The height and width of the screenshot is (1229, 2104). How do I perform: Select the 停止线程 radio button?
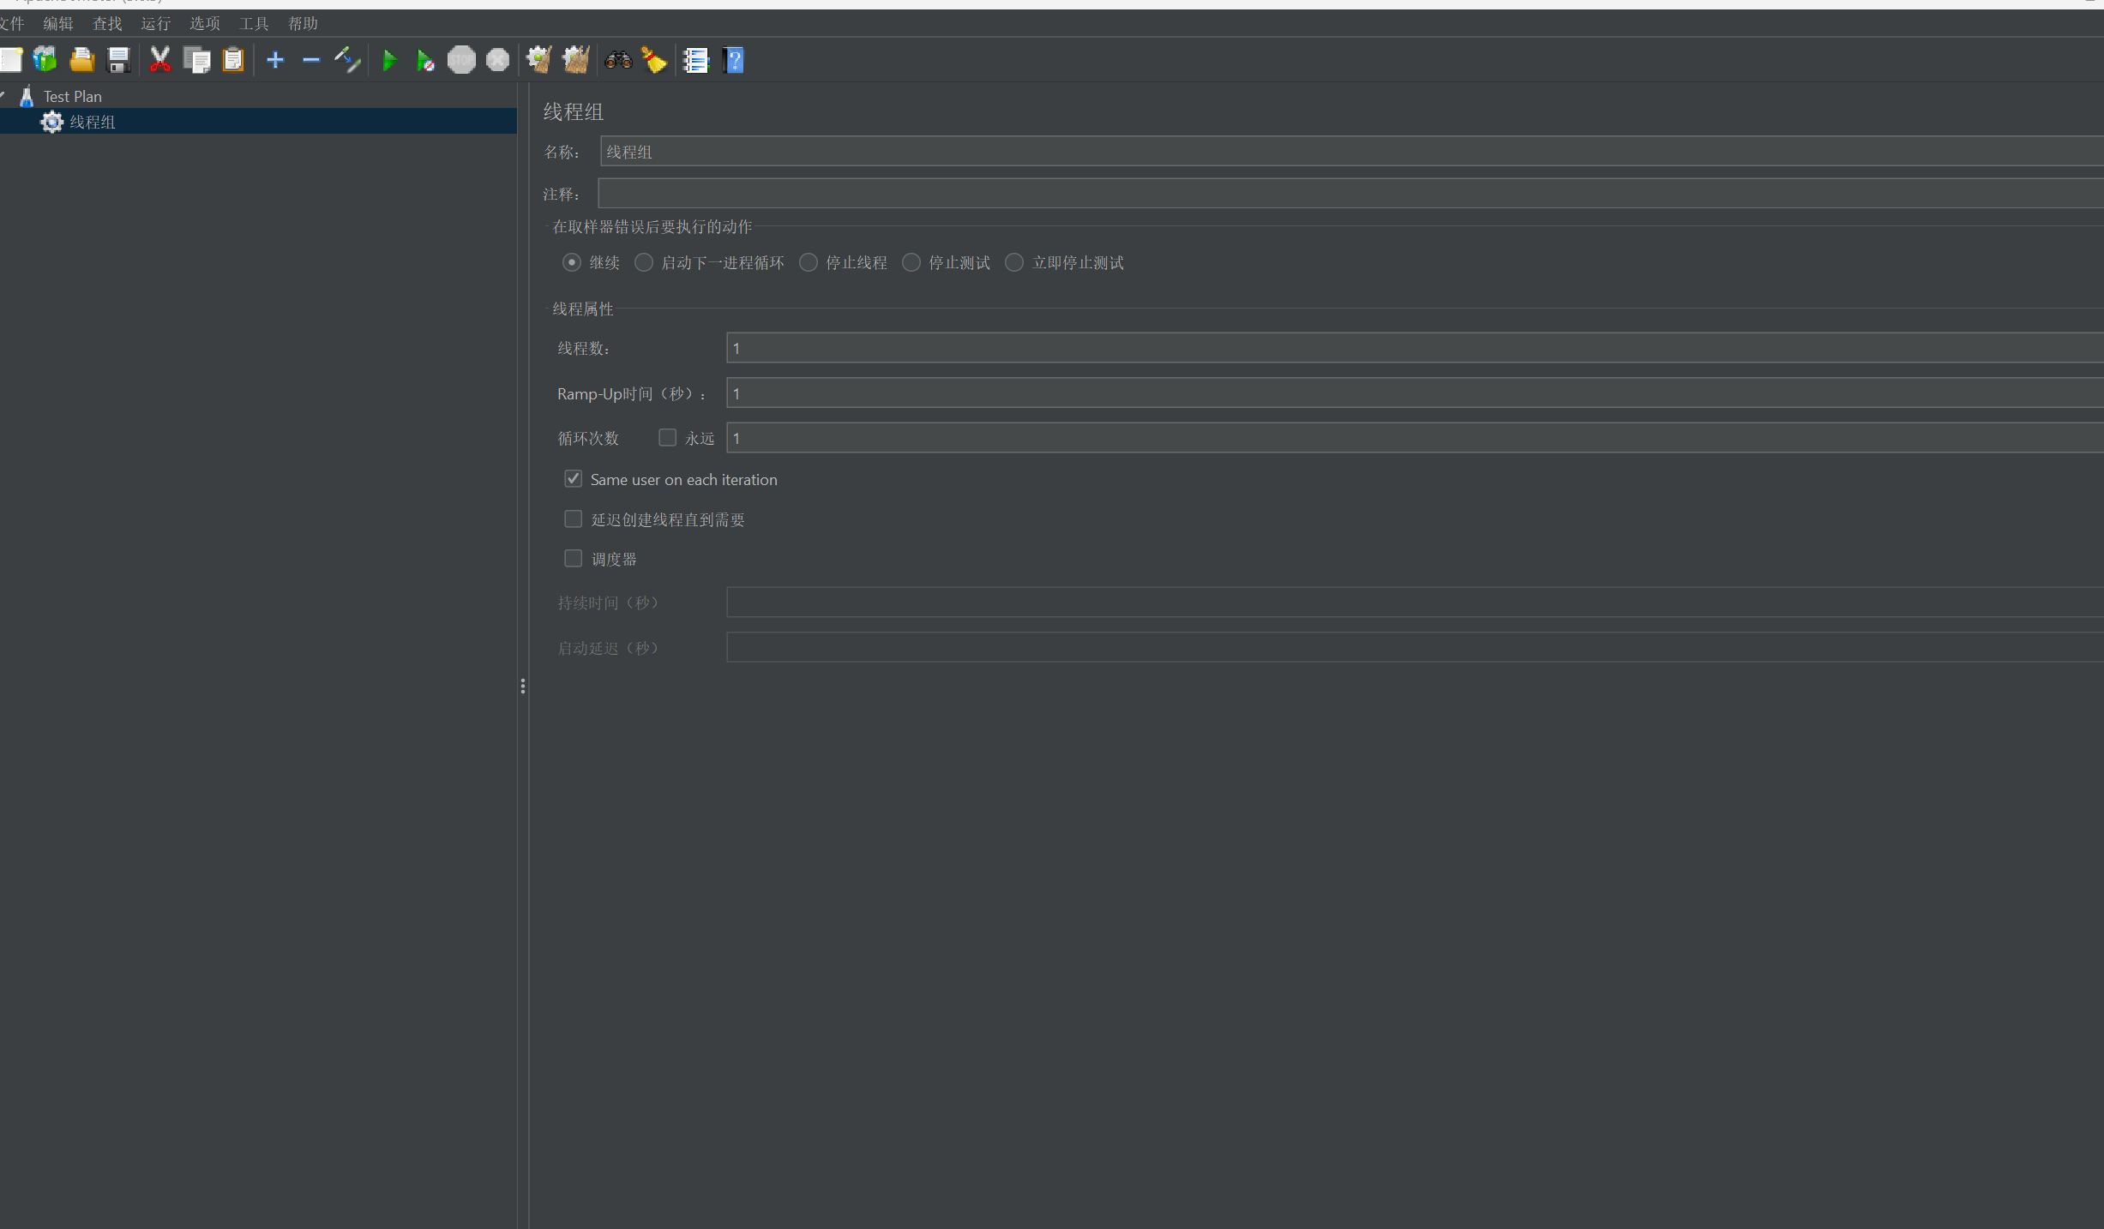click(x=809, y=262)
